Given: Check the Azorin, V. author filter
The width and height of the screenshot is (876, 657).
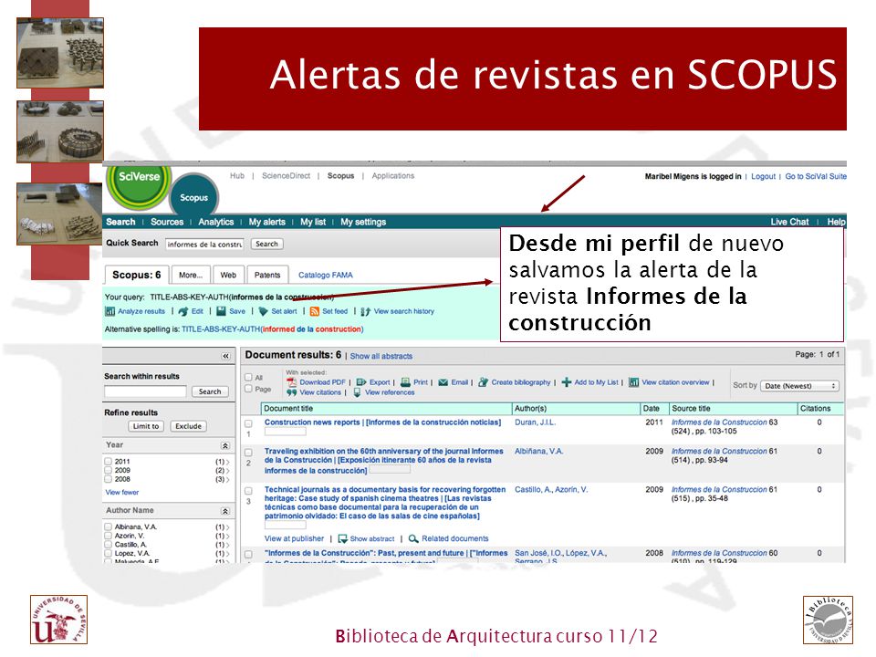Looking at the screenshot, I should [109, 536].
